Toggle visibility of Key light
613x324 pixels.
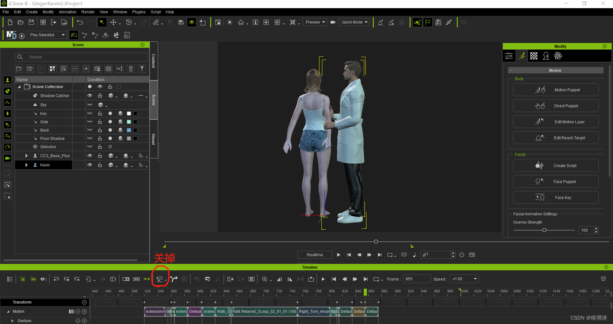click(x=89, y=114)
